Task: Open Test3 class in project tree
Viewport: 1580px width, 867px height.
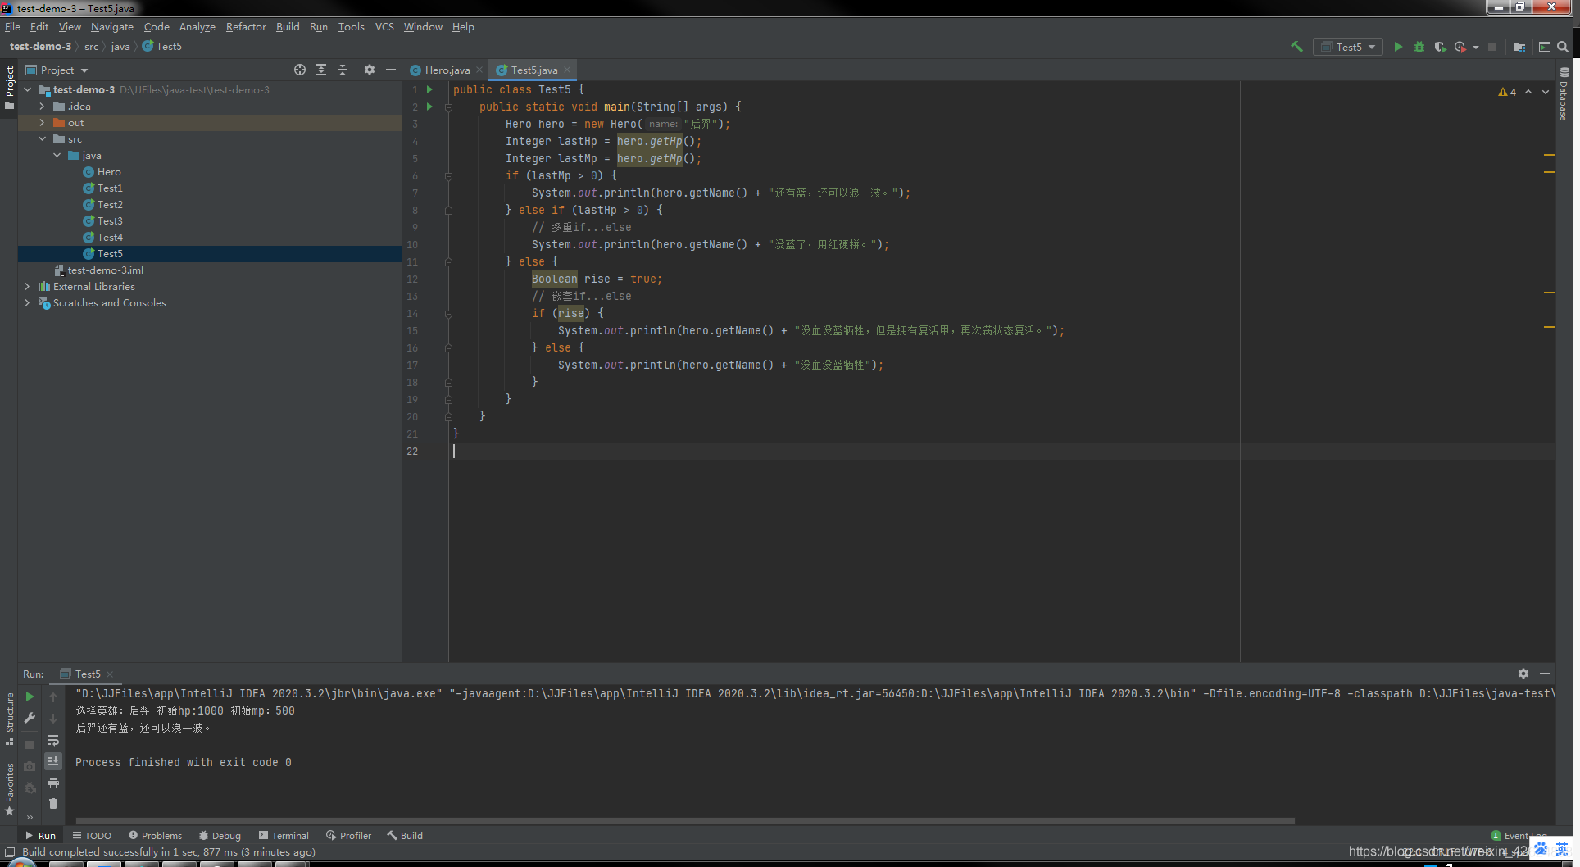Action: [x=110, y=220]
